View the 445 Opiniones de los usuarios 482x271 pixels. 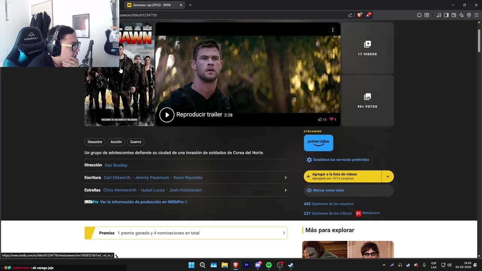point(329,204)
